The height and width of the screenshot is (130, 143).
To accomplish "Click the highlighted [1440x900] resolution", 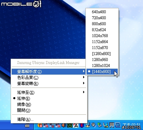I will [102, 72].
